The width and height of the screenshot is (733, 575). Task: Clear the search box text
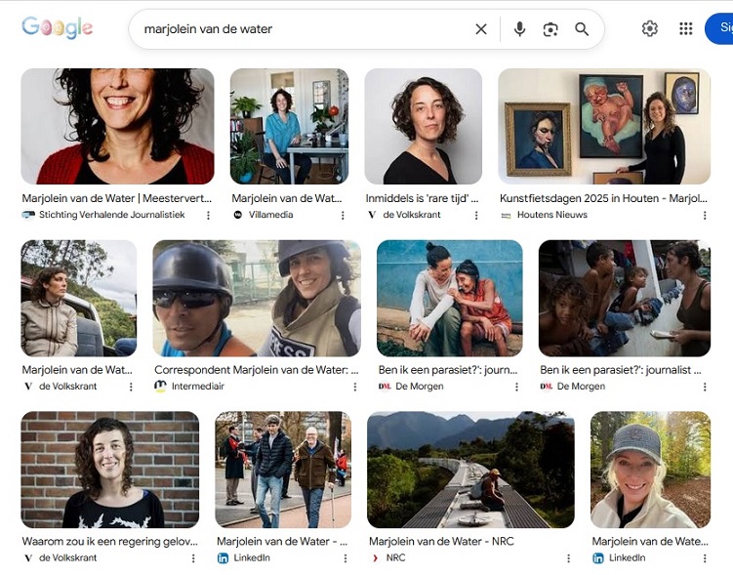tap(481, 29)
